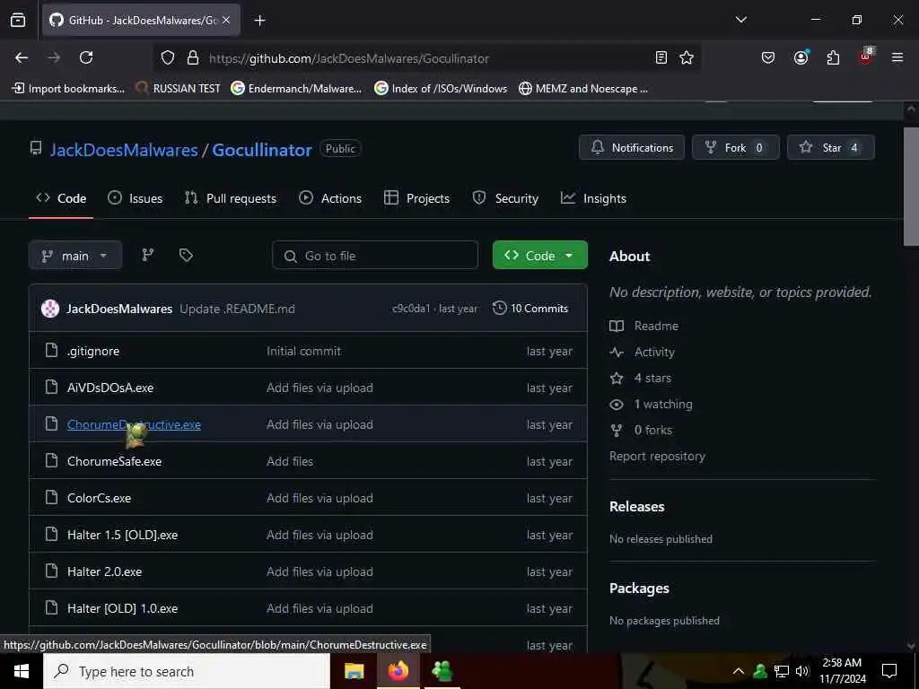
Task: View tags via the tag icon
Action: (186, 255)
